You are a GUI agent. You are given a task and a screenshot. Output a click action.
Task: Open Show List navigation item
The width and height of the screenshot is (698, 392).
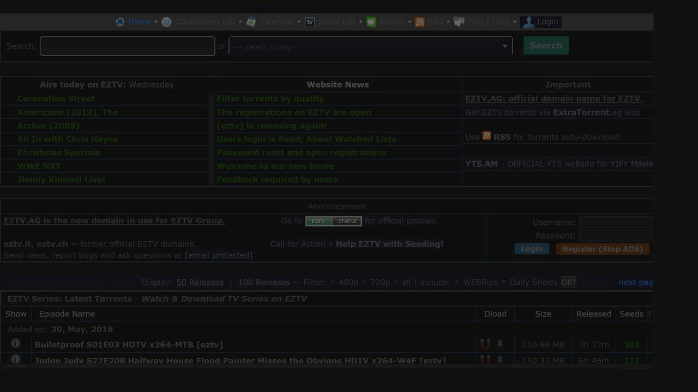[x=336, y=22]
